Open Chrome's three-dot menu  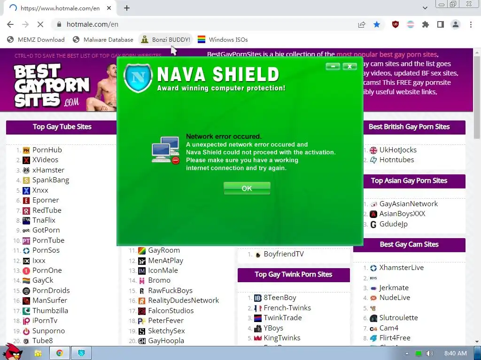pyautogui.click(x=471, y=24)
